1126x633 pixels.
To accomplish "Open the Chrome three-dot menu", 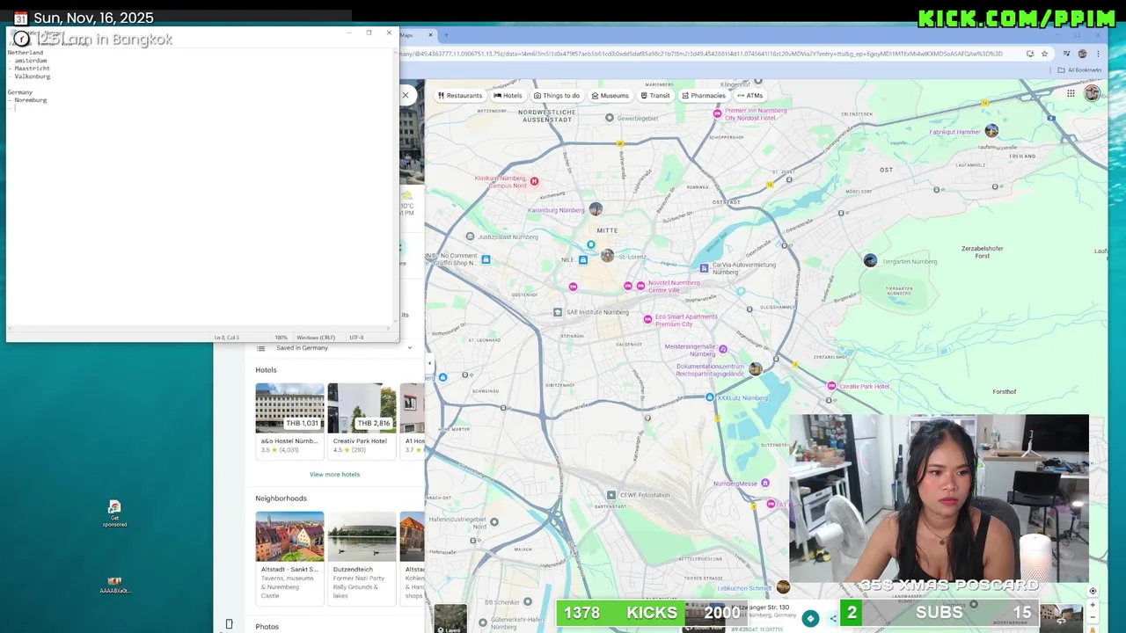I will point(1099,54).
